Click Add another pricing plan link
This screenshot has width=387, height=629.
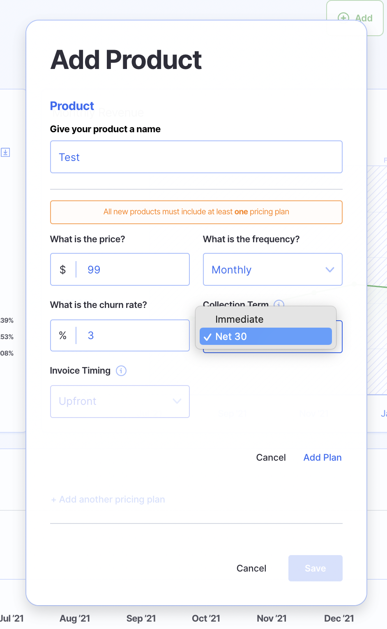[108, 499]
